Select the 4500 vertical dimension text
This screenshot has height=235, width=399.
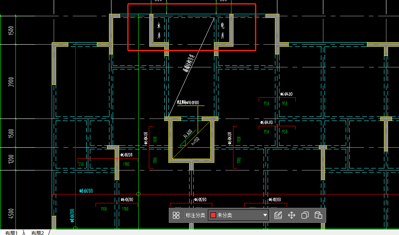pyautogui.click(x=11, y=213)
